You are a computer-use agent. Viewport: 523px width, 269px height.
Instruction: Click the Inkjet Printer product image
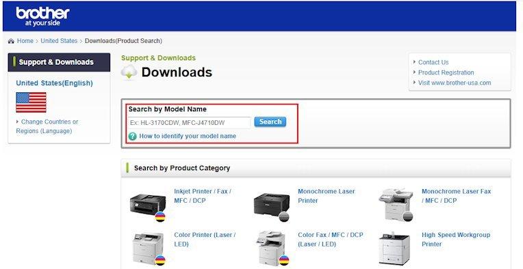[148, 207]
